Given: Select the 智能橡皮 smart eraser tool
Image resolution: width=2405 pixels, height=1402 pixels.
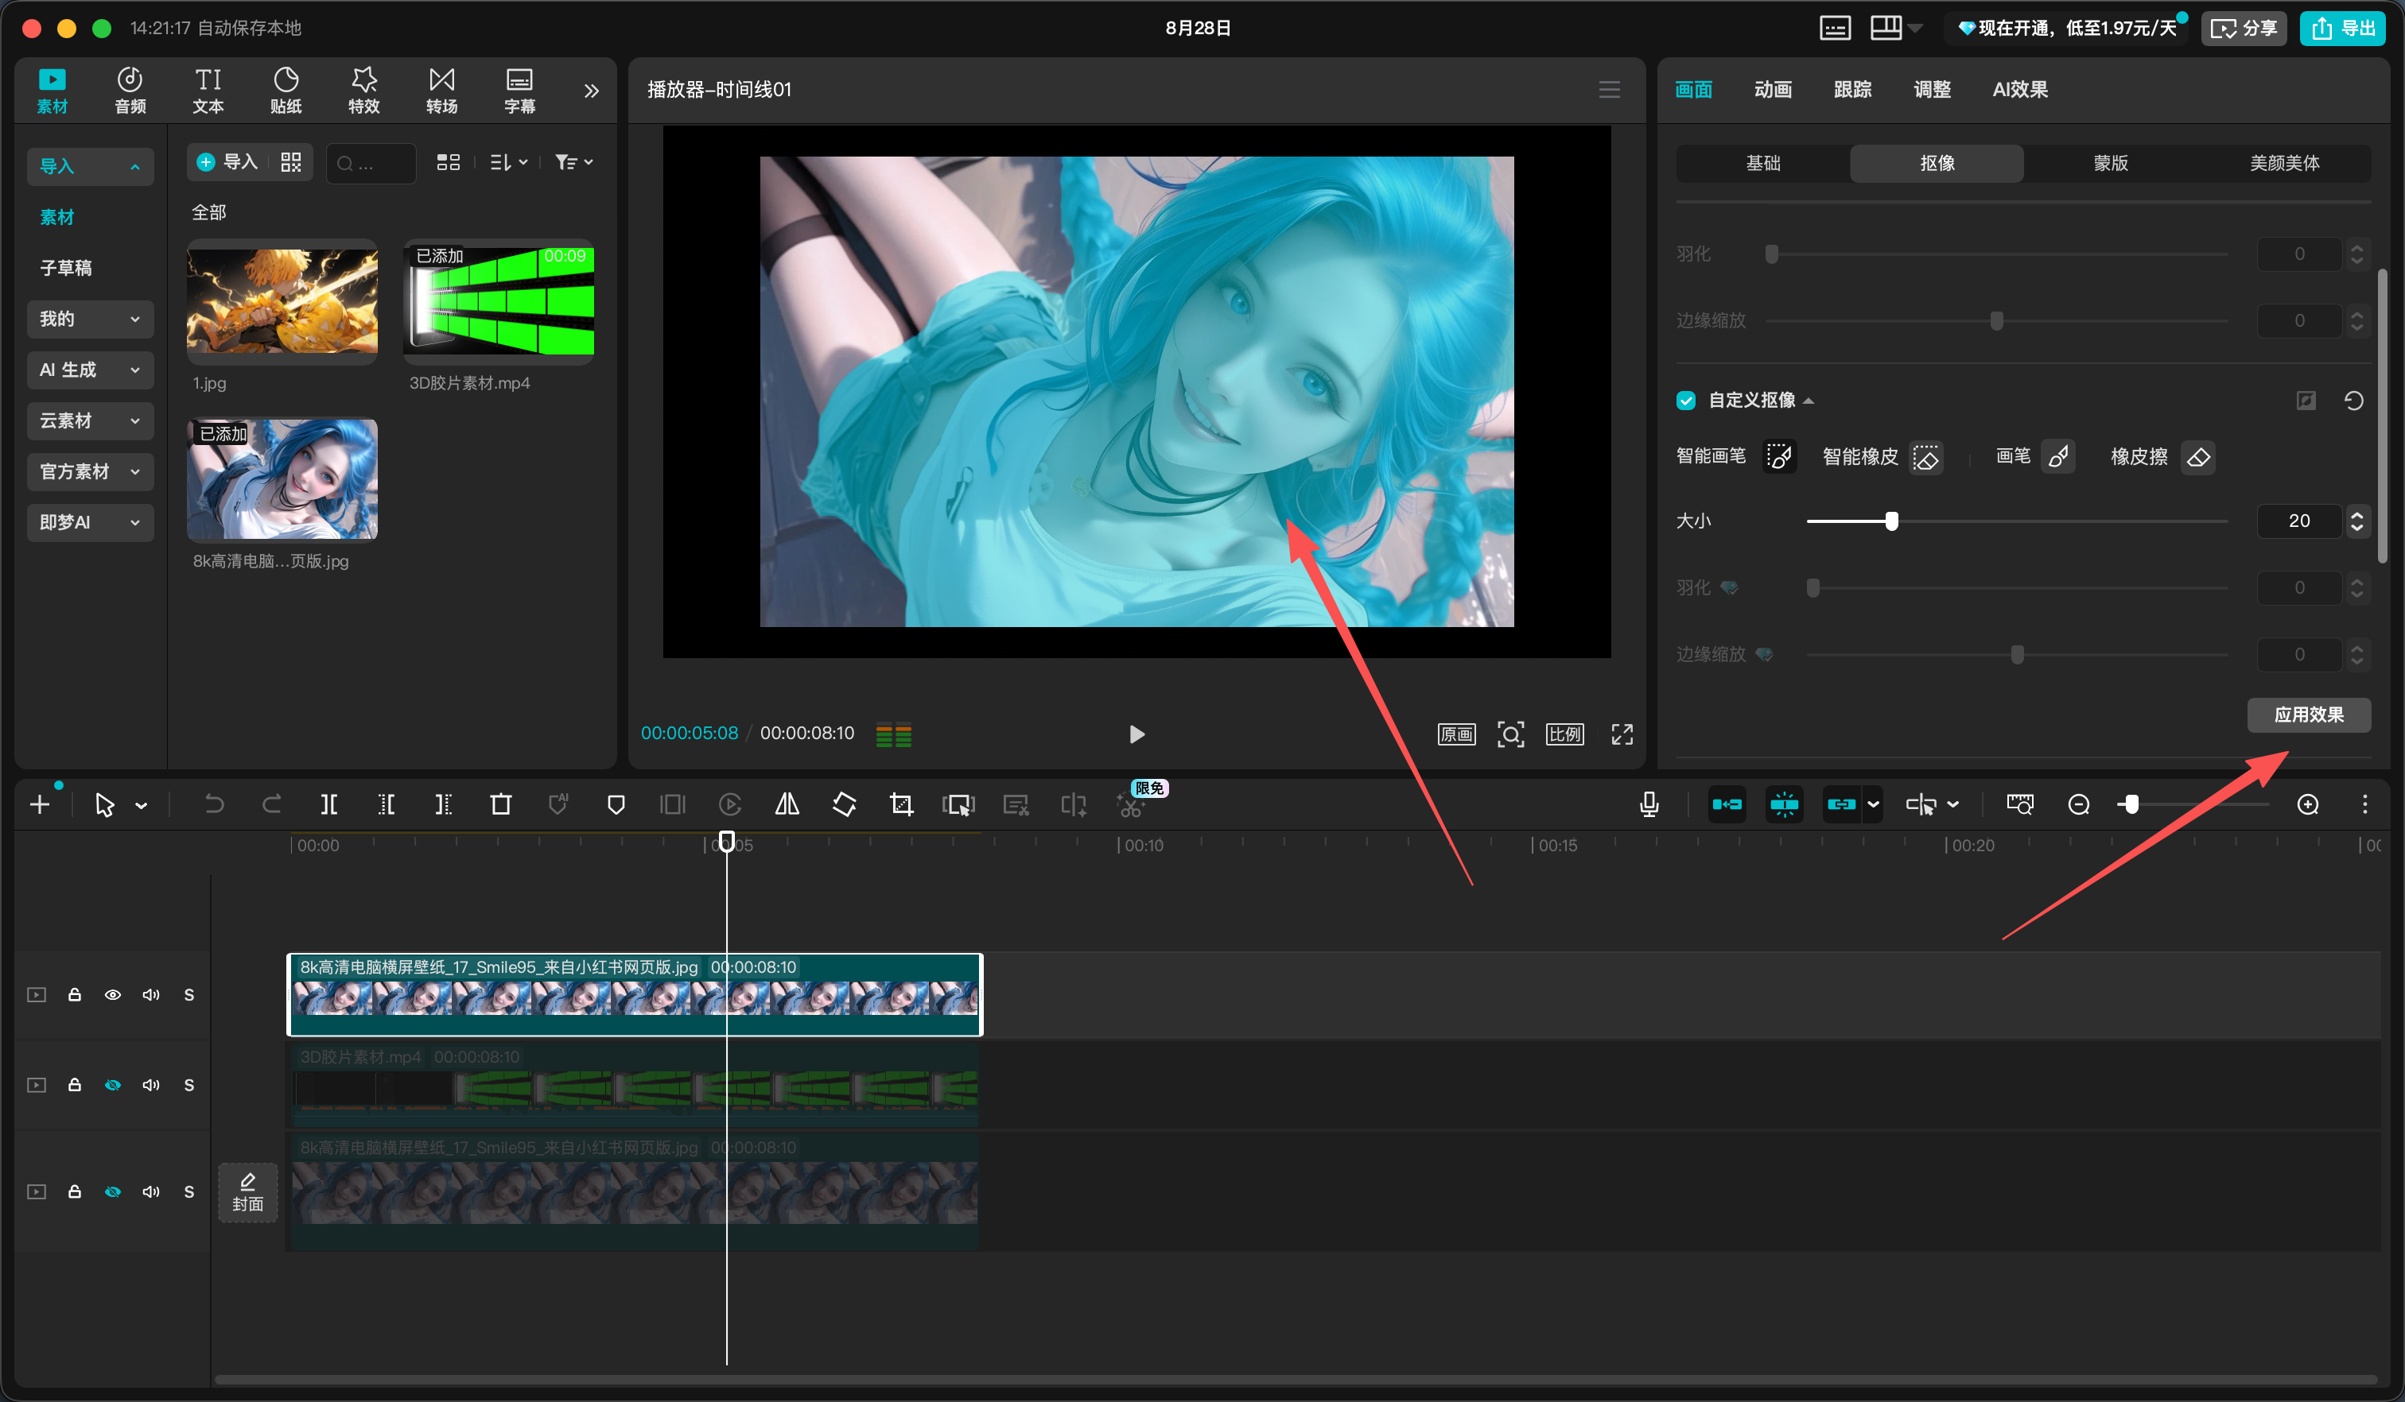Looking at the screenshot, I should pyautogui.click(x=1927, y=457).
